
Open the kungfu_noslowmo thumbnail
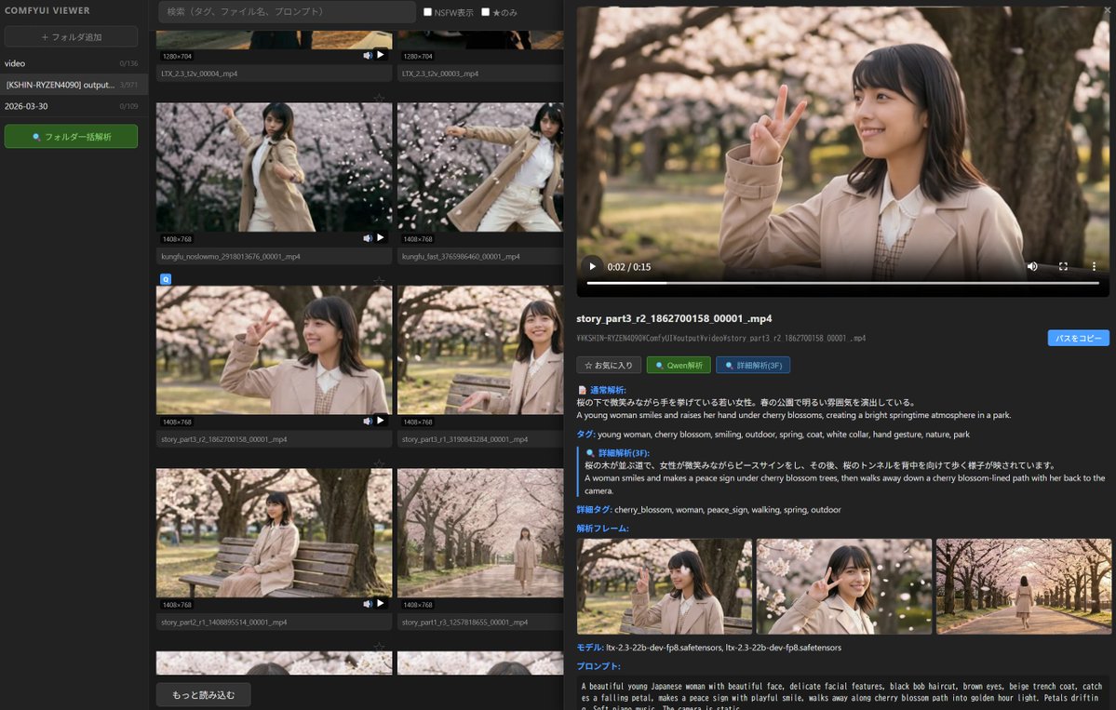274,167
